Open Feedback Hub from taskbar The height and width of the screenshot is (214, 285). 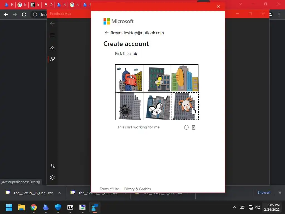coord(95,207)
